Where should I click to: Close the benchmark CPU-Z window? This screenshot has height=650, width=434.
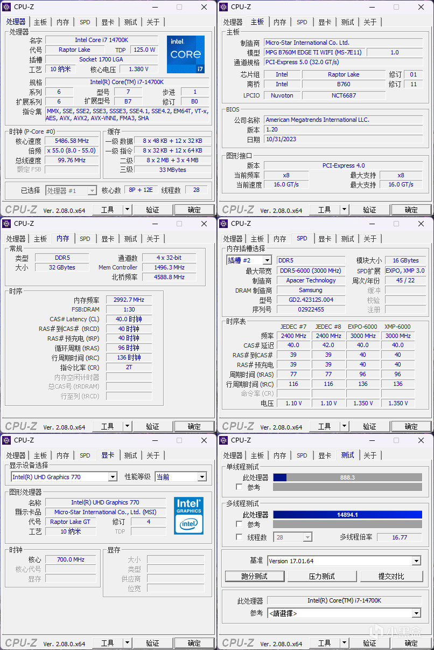(421, 440)
